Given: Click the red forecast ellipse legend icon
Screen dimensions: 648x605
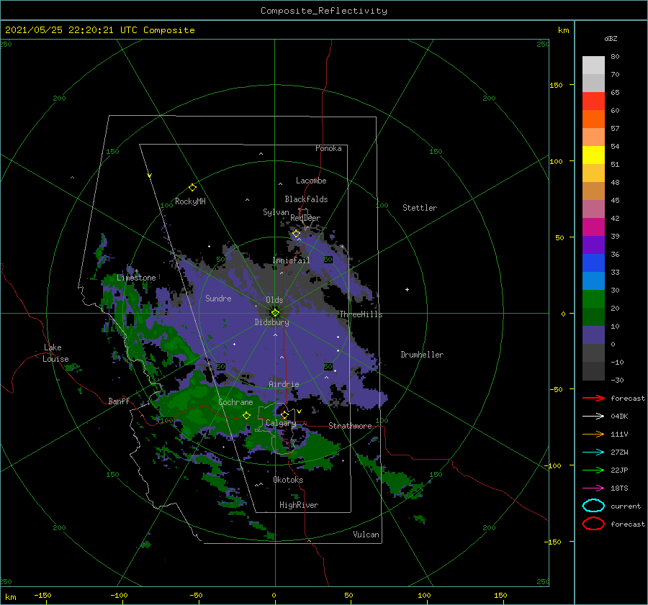Looking at the screenshot, I should tap(593, 524).
